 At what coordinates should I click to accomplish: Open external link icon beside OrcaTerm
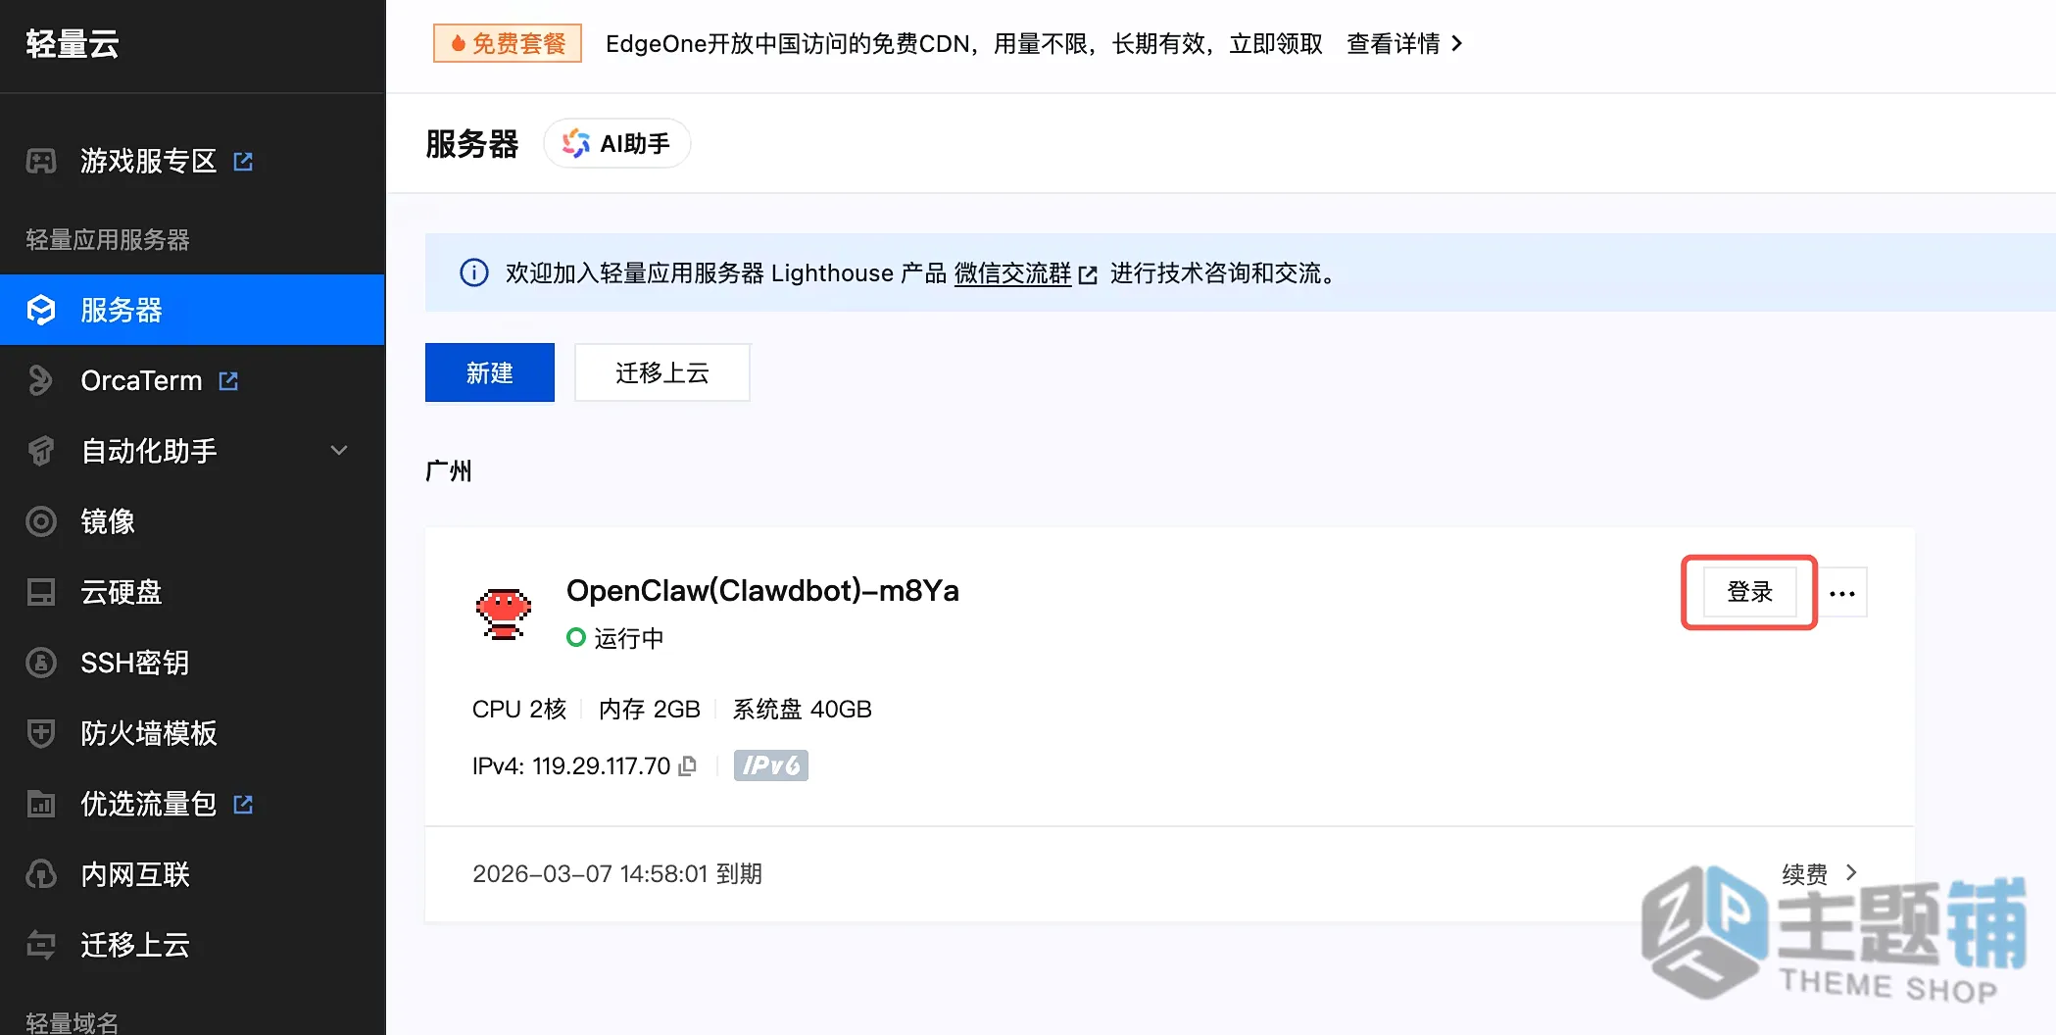coord(228,380)
